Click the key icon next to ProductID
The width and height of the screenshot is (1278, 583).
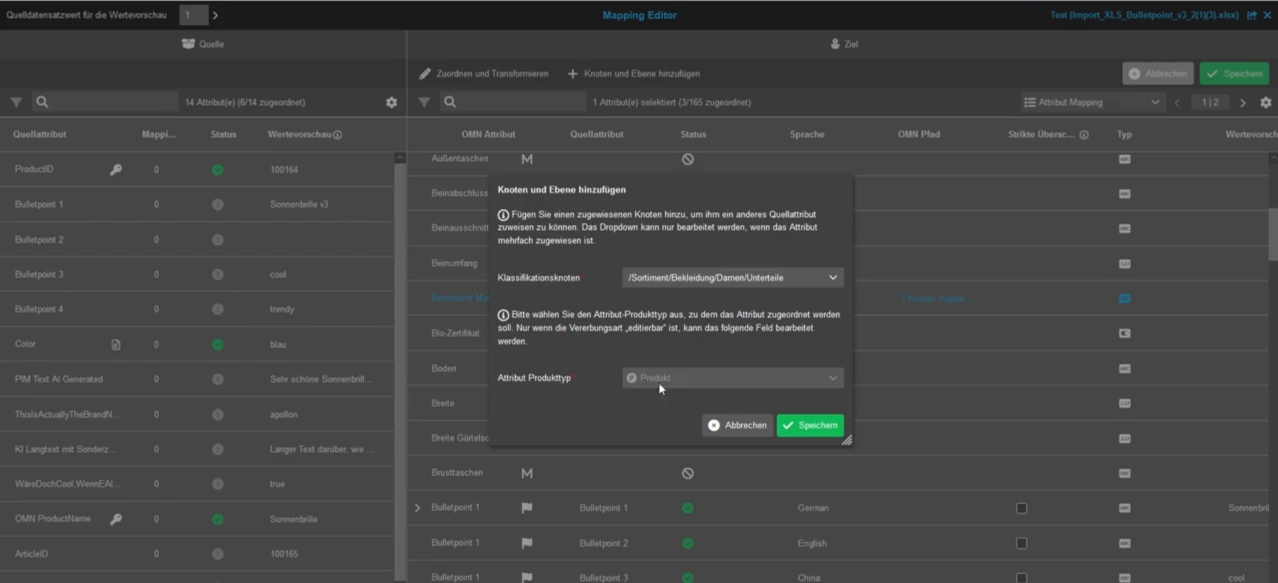click(x=115, y=169)
